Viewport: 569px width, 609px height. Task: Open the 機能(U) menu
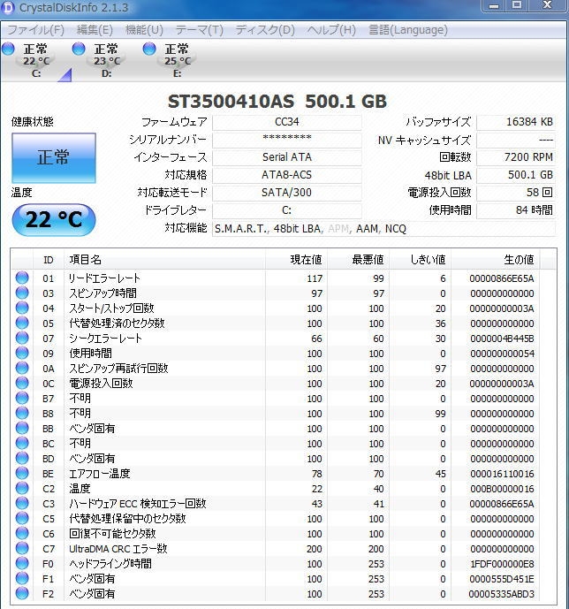144,30
